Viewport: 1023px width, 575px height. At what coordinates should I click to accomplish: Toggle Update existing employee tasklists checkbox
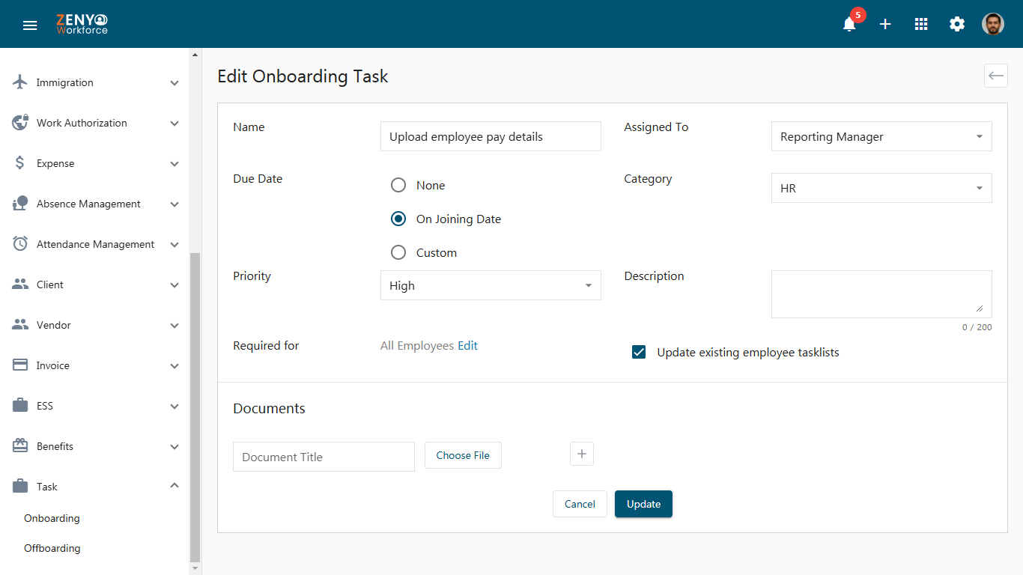[x=639, y=352]
